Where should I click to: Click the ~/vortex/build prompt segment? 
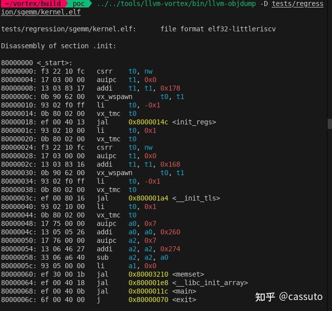(32, 4)
